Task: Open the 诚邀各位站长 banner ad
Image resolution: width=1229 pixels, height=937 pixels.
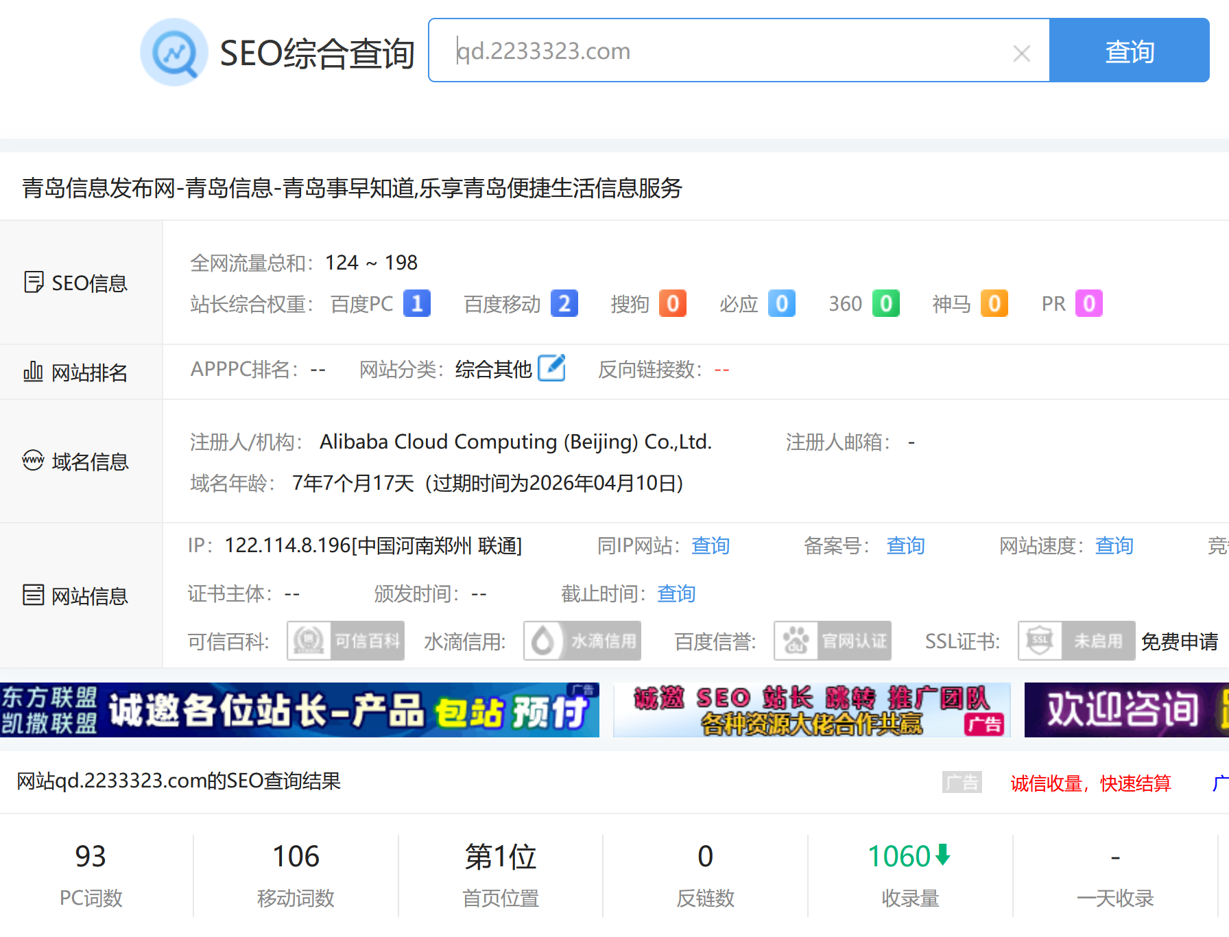Action: click(300, 710)
